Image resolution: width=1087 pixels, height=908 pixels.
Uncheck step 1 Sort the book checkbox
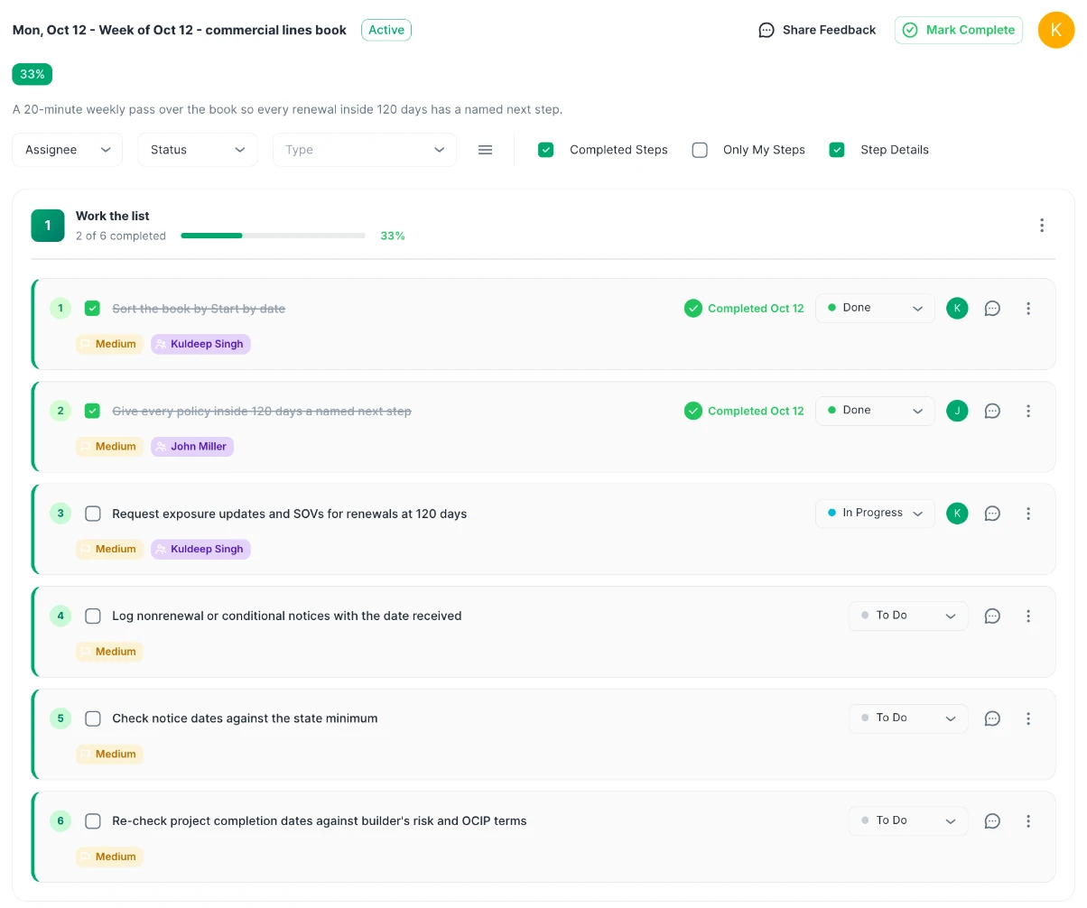point(92,309)
